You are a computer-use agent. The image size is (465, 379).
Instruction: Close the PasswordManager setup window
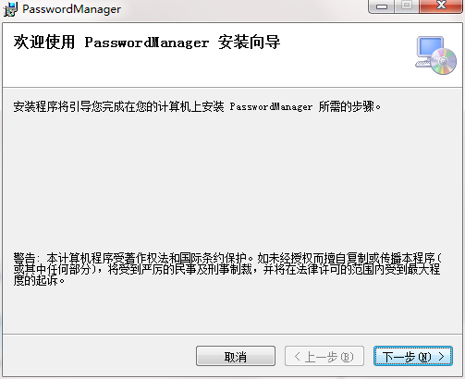coord(441,6)
